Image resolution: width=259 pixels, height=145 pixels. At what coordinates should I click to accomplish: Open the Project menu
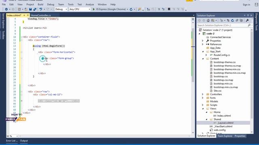[x=30, y=4]
